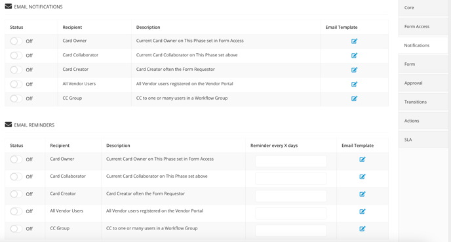This screenshot has height=242, width=451.
Task: Edit Card Owner notification email template
Action: pos(354,41)
